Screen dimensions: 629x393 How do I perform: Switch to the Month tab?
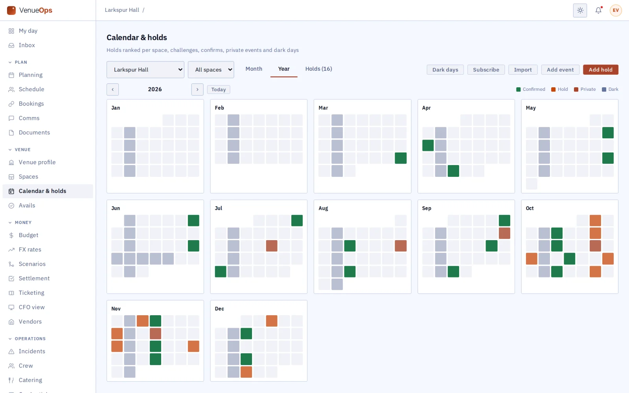coord(254,69)
